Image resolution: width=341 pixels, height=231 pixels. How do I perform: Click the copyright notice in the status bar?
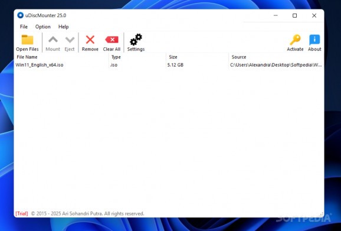coord(88,214)
